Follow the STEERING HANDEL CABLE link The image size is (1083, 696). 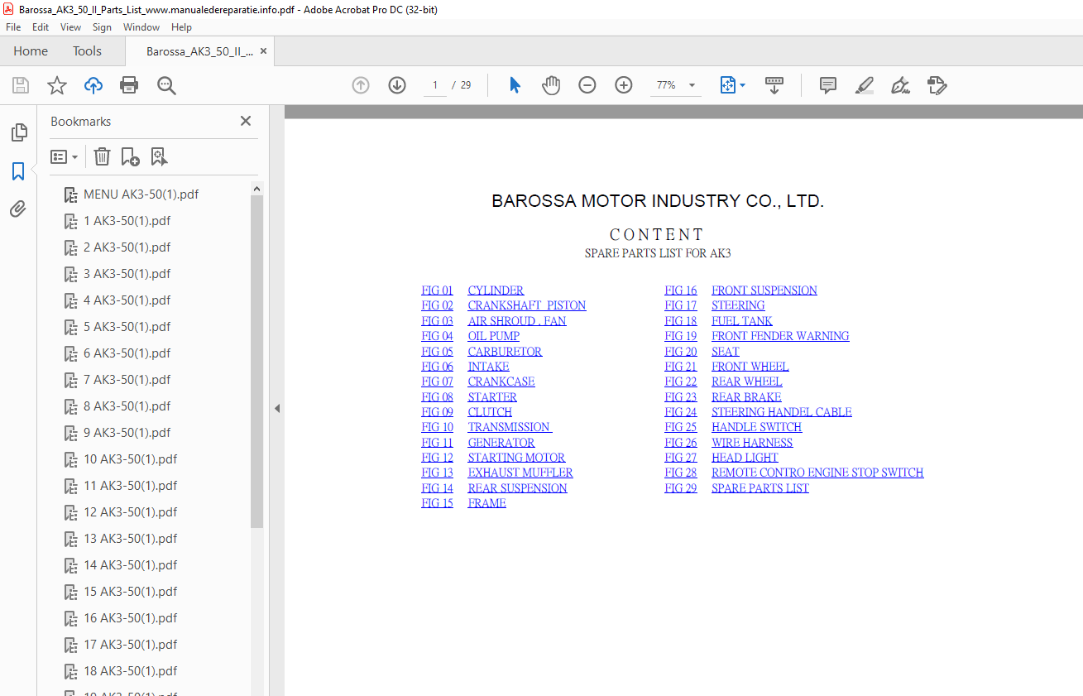tap(782, 412)
